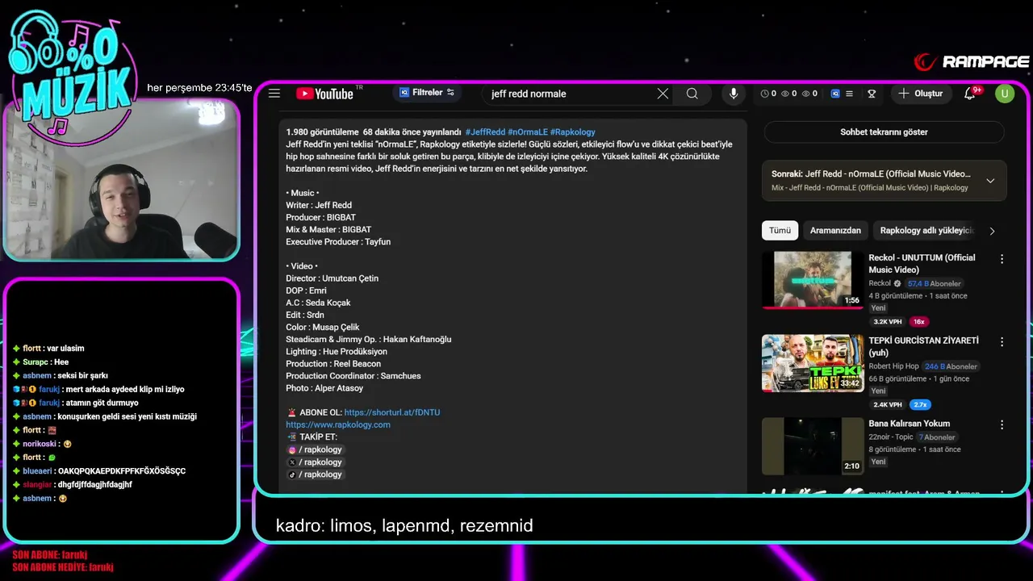The width and height of the screenshot is (1033, 581).
Task: Click the Sonraki: Jeff Redd nOrmaLE mix title
Action: [x=871, y=173]
